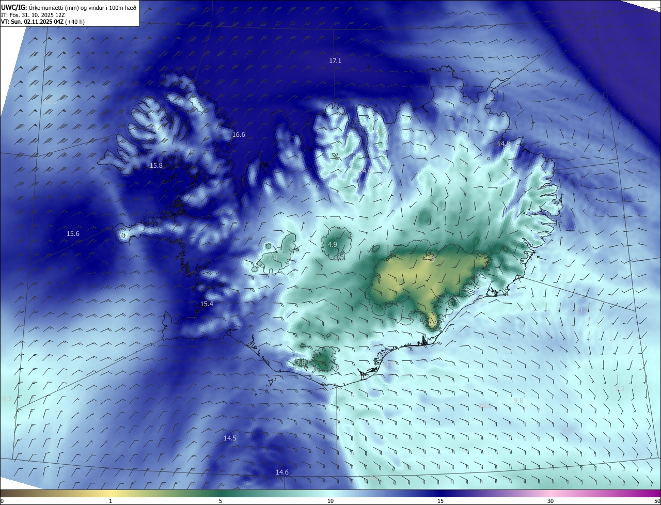
Task: Click the '50' tick on the colour scale
Action: 657,501
